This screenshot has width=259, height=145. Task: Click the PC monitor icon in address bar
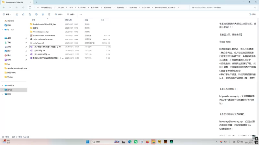tap(30, 7)
